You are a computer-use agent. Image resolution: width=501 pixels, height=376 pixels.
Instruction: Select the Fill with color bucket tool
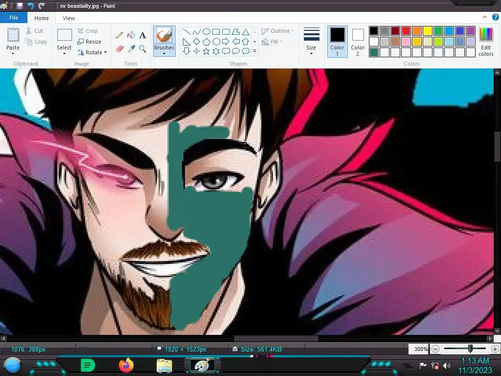131,35
